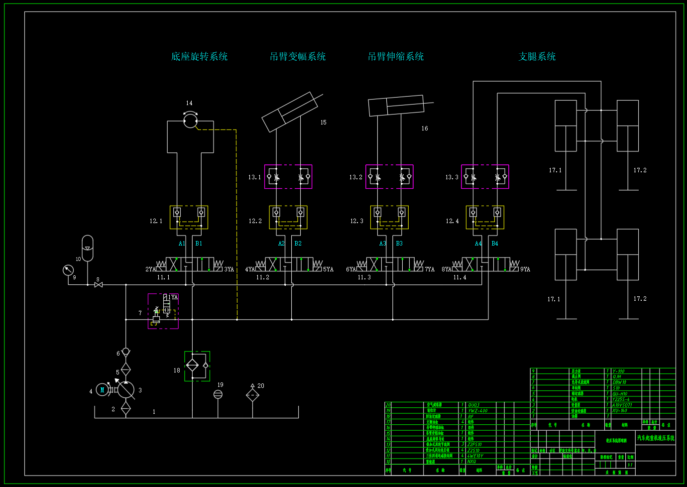Select the 吊臂变幅系统 heading text

(298, 57)
